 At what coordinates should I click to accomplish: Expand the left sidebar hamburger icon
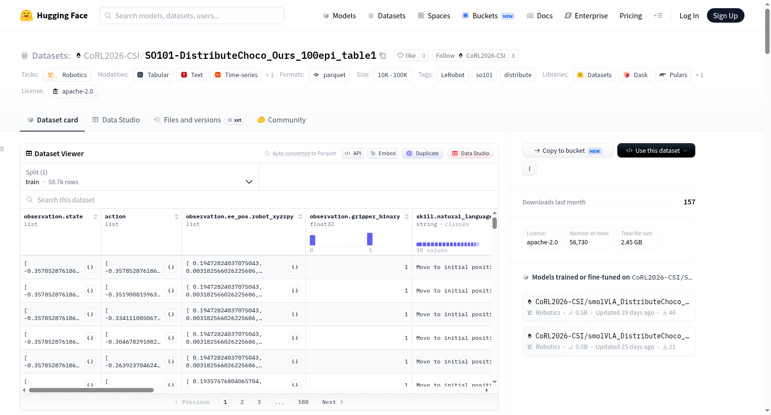coord(2,149)
